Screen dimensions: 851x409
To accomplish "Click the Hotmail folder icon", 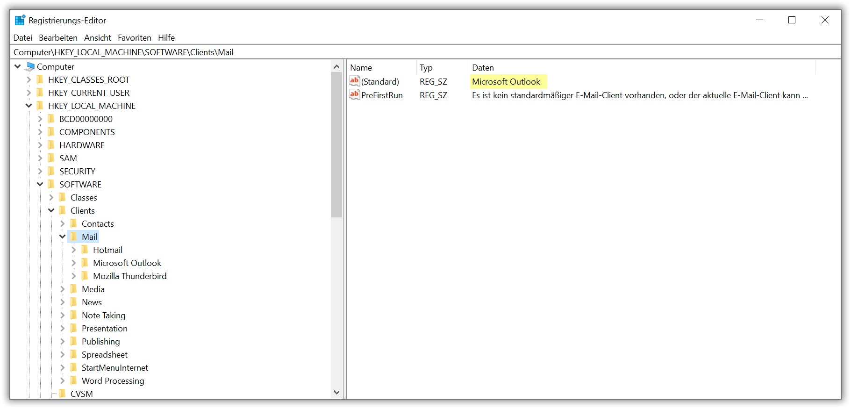I will tap(85, 250).
